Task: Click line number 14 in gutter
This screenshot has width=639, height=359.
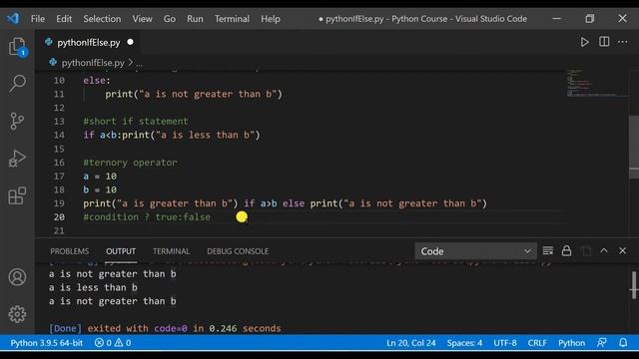Action: click(59, 135)
